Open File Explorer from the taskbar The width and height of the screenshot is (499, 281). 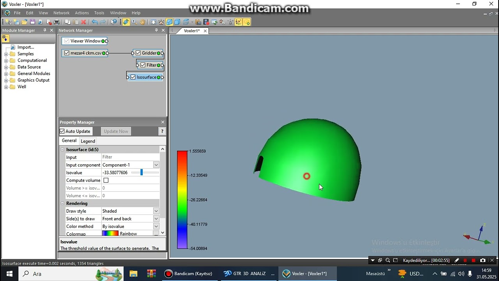[x=133, y=274]
